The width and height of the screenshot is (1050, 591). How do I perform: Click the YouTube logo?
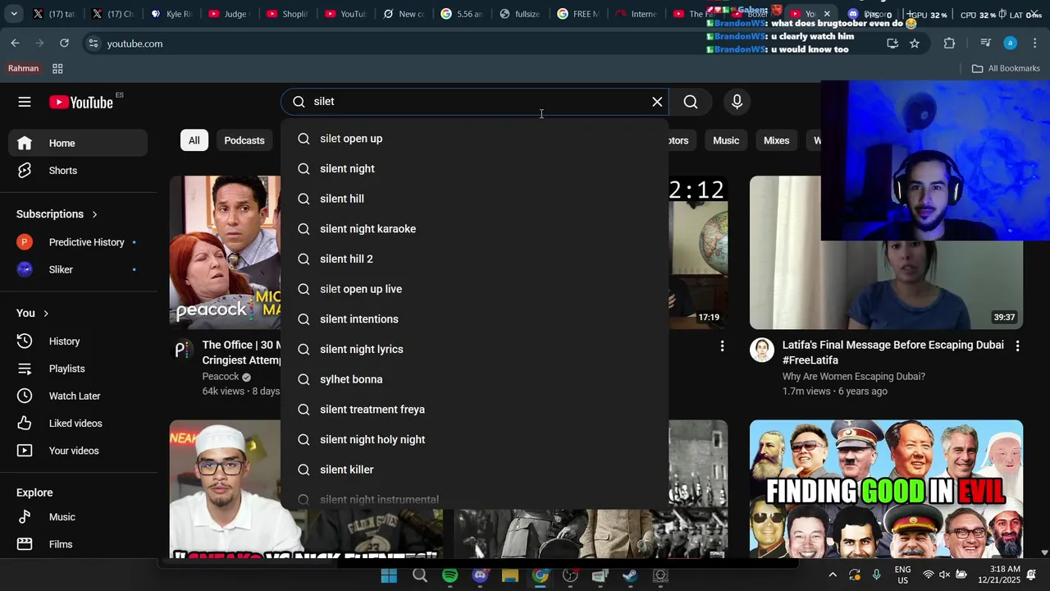point(80,102)
